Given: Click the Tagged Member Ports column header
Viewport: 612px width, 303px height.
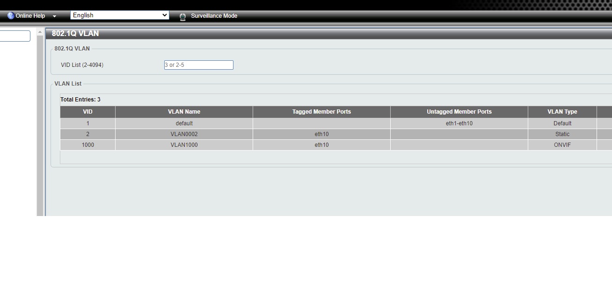Looking at the screenshot, I should click(x=321, y=112).
